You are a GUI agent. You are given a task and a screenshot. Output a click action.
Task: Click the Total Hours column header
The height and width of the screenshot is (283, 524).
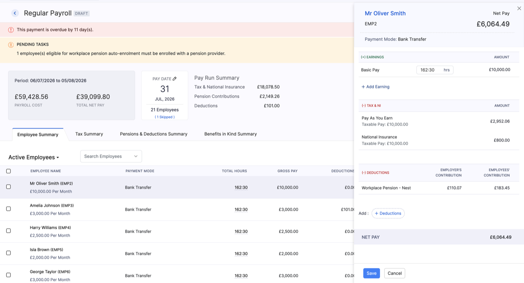[234, 171]
